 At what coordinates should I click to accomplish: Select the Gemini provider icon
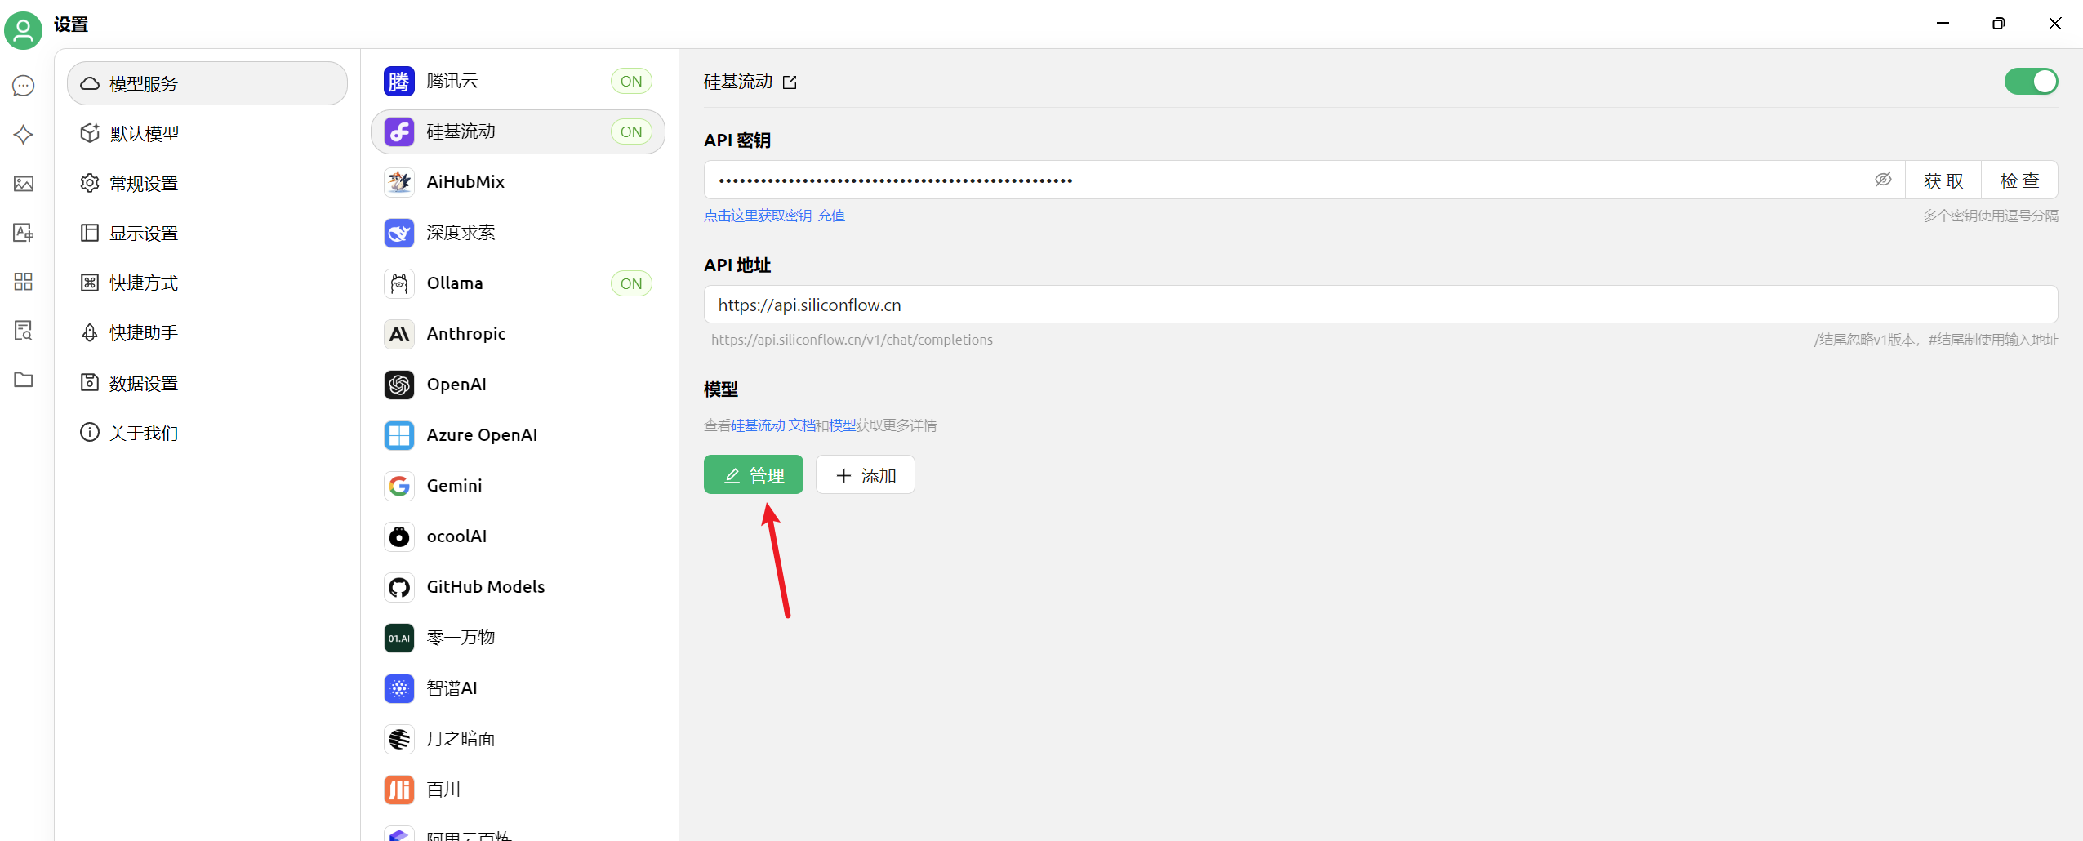tap(399, 486)
